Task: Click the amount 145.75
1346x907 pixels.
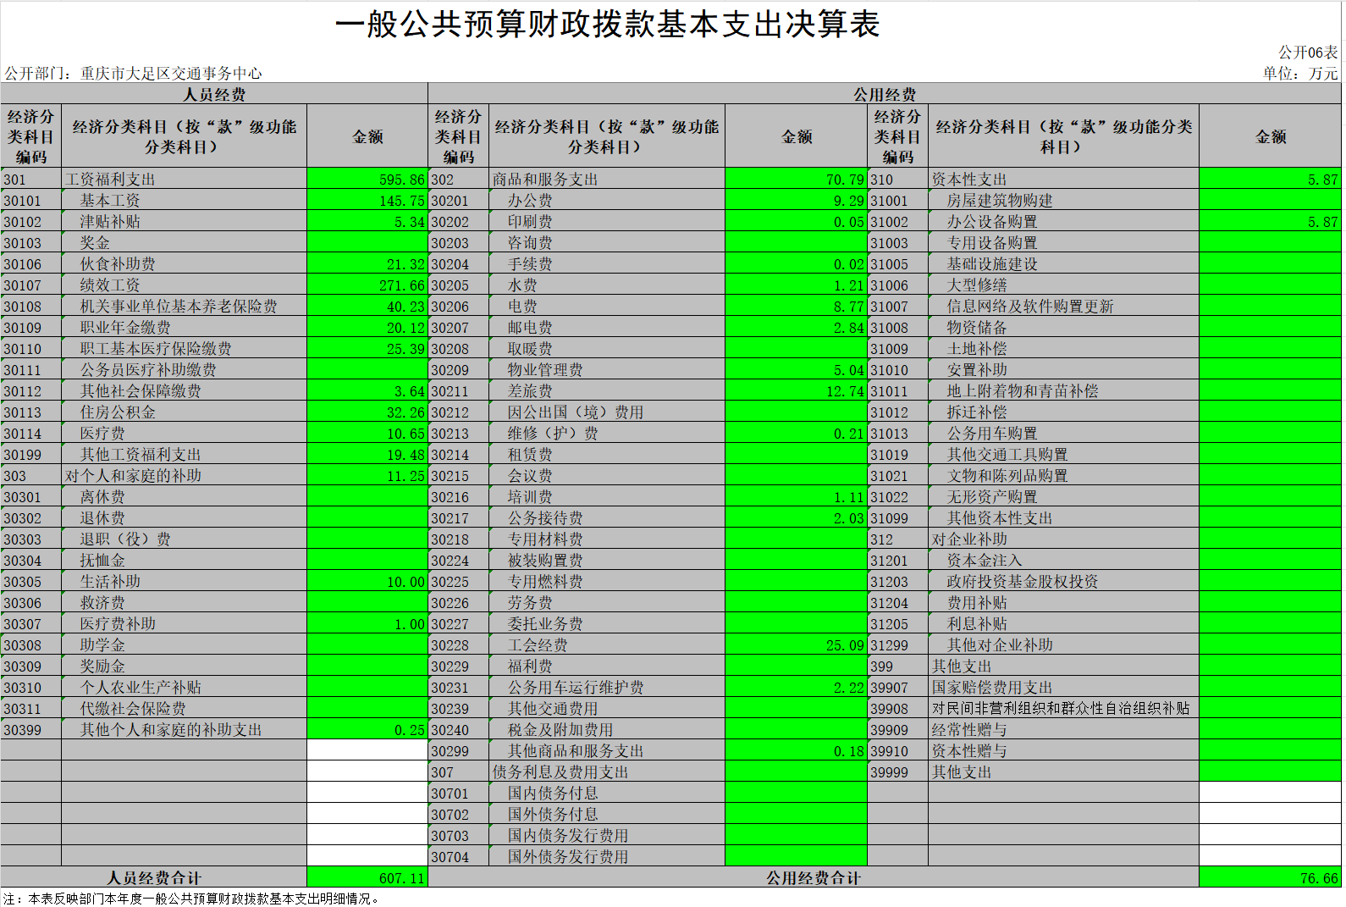Action: pos(367,200)
